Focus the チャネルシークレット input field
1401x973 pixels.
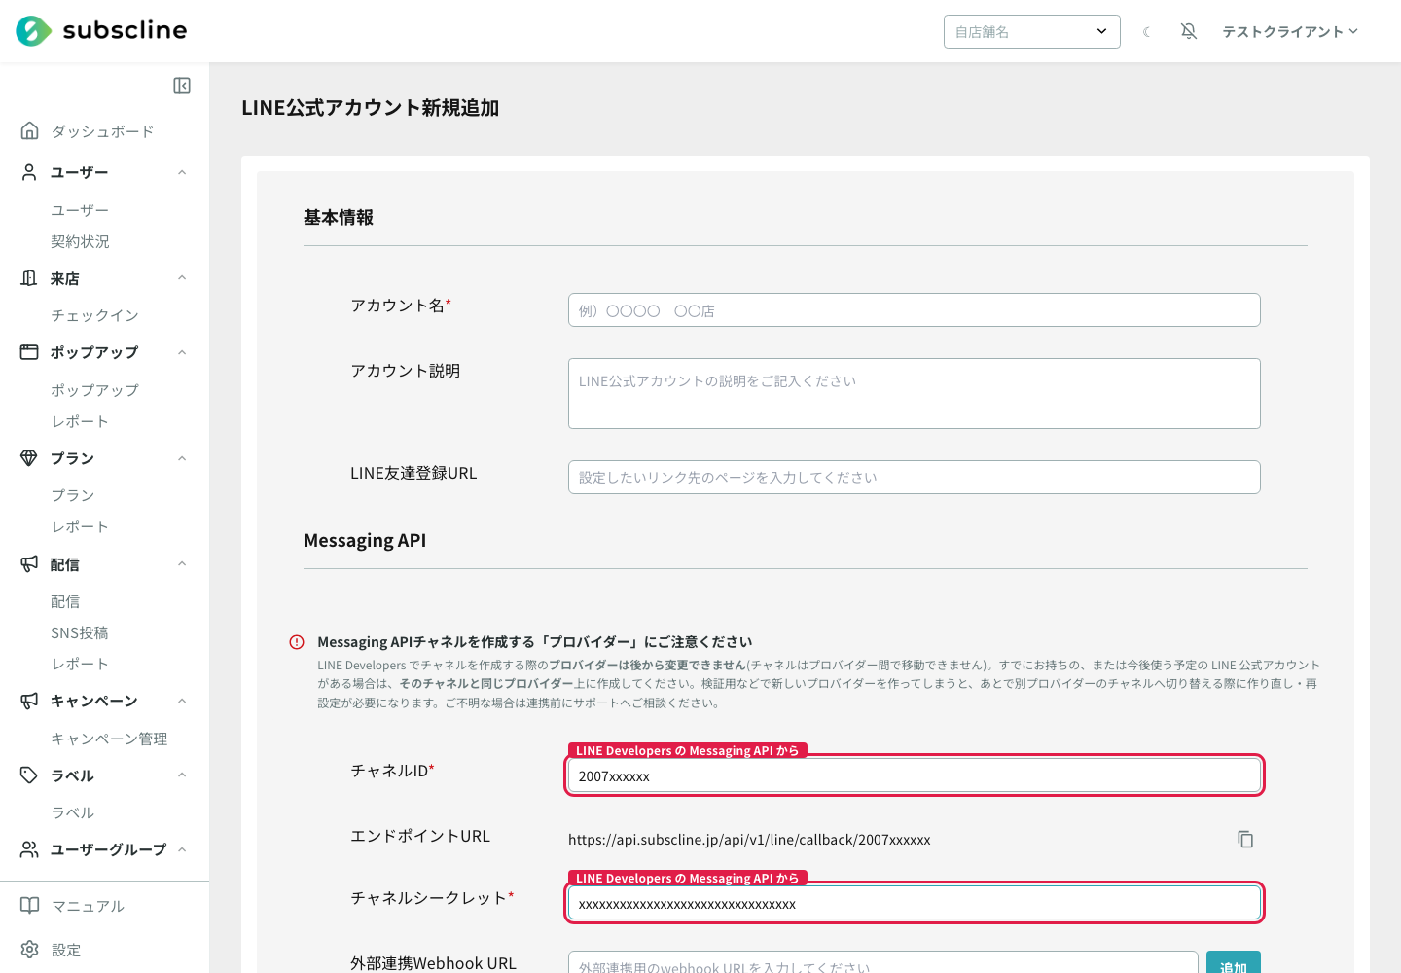[x=915, y=903]
